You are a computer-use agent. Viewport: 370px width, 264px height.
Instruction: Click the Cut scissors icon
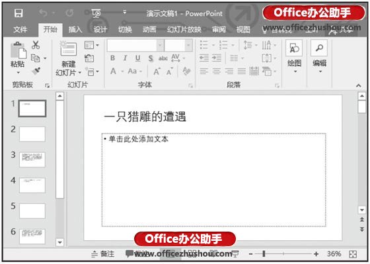coord(36,45)
